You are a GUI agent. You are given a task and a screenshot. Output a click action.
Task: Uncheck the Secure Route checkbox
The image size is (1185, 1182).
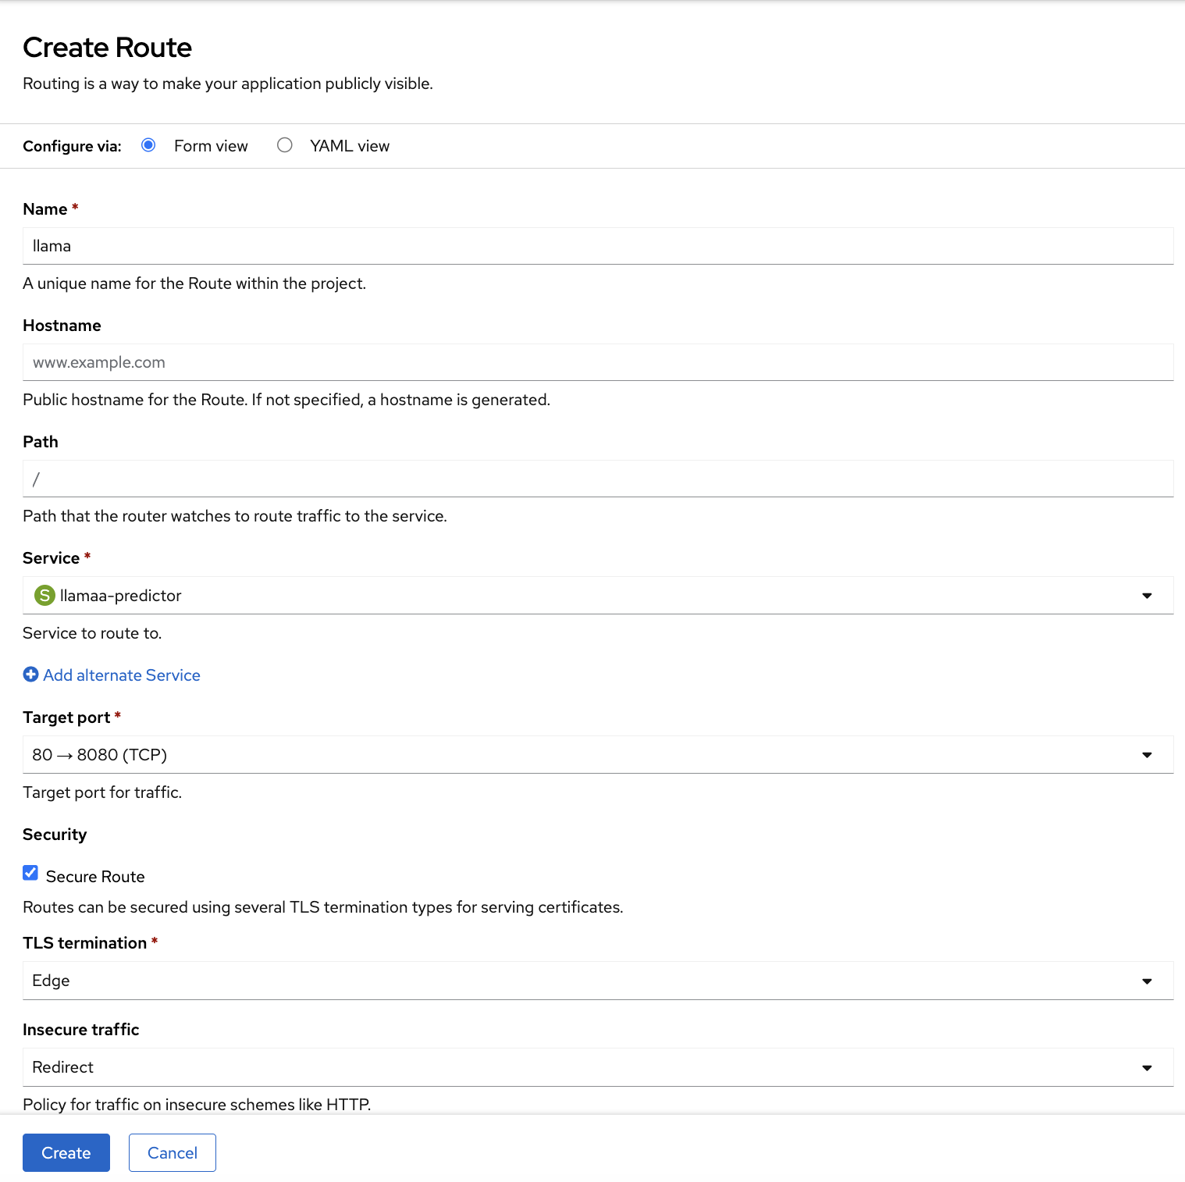point(30,873)
